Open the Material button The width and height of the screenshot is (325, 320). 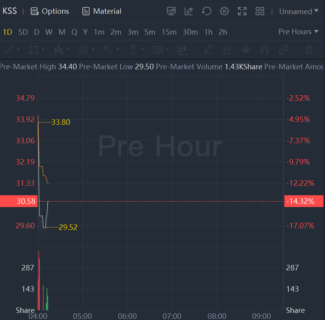pos(102,11)
